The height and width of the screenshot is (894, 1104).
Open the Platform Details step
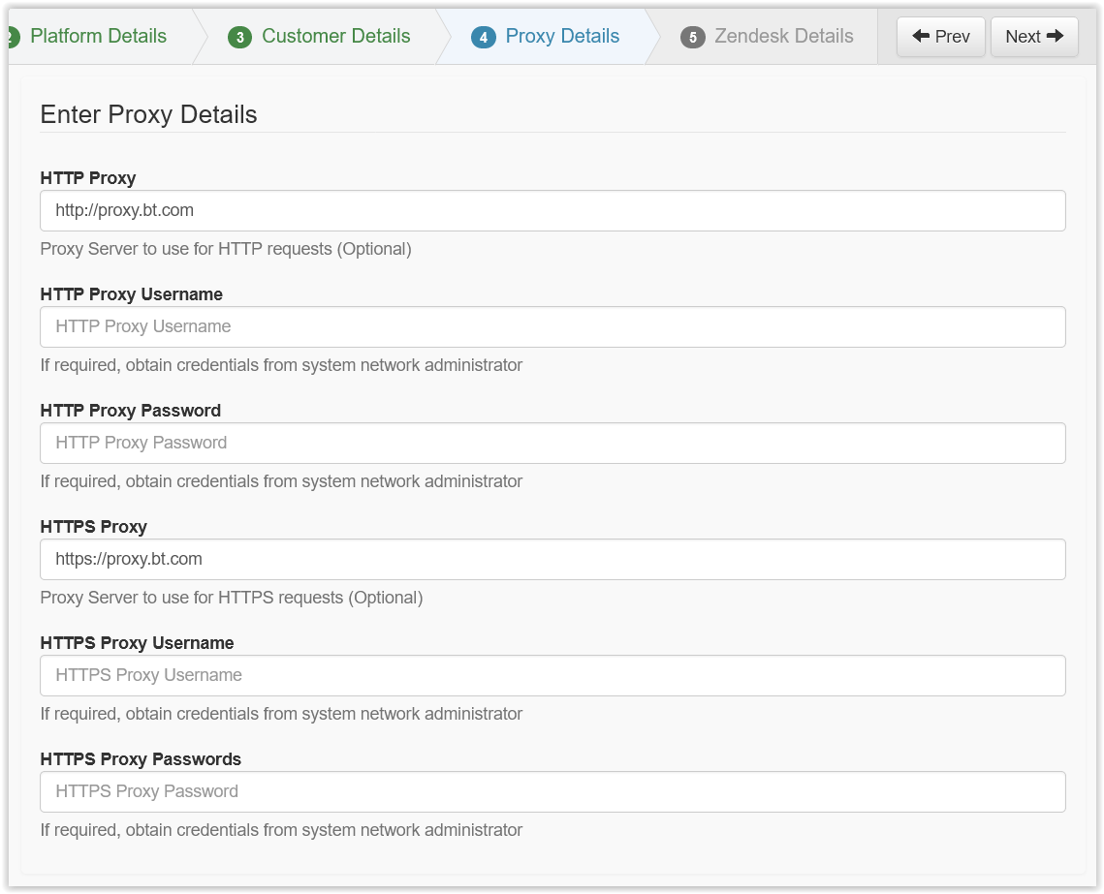98,37
